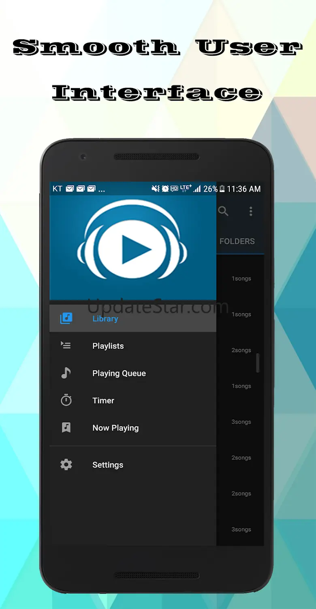Tap the HD status indicator icon

tap(175, 189)
